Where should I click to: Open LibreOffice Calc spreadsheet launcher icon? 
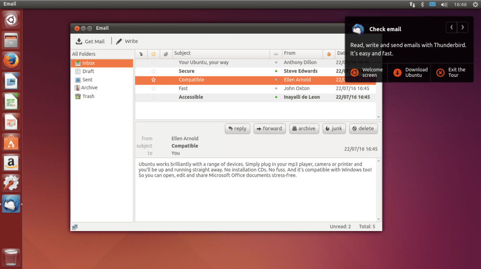click(11, 102)
